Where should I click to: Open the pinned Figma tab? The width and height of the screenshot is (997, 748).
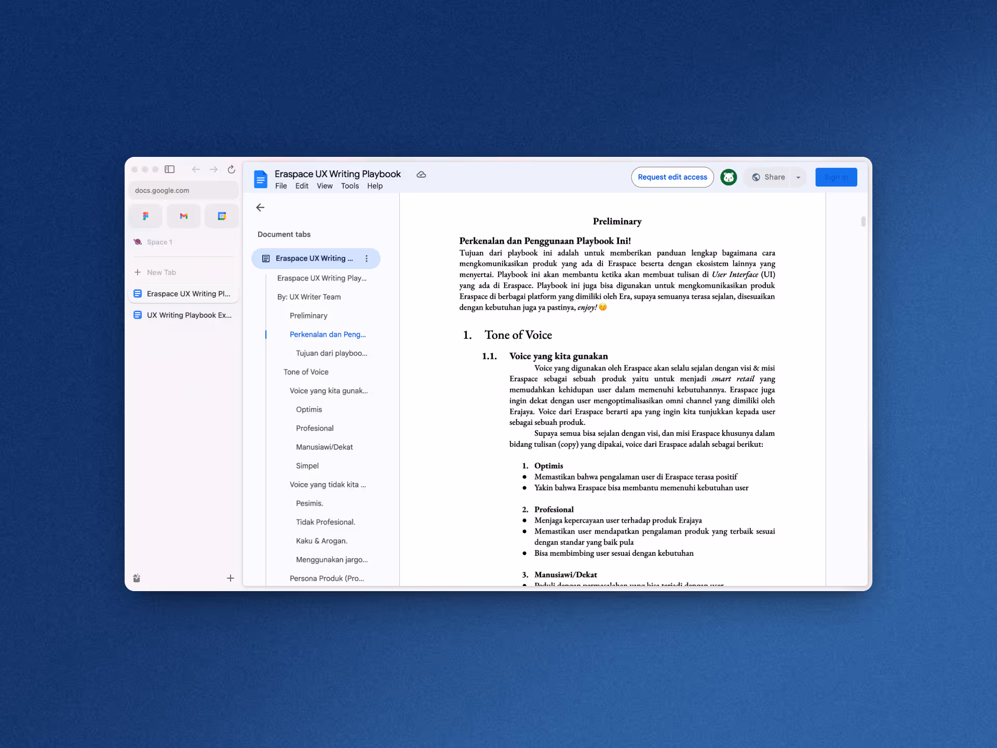145,216
